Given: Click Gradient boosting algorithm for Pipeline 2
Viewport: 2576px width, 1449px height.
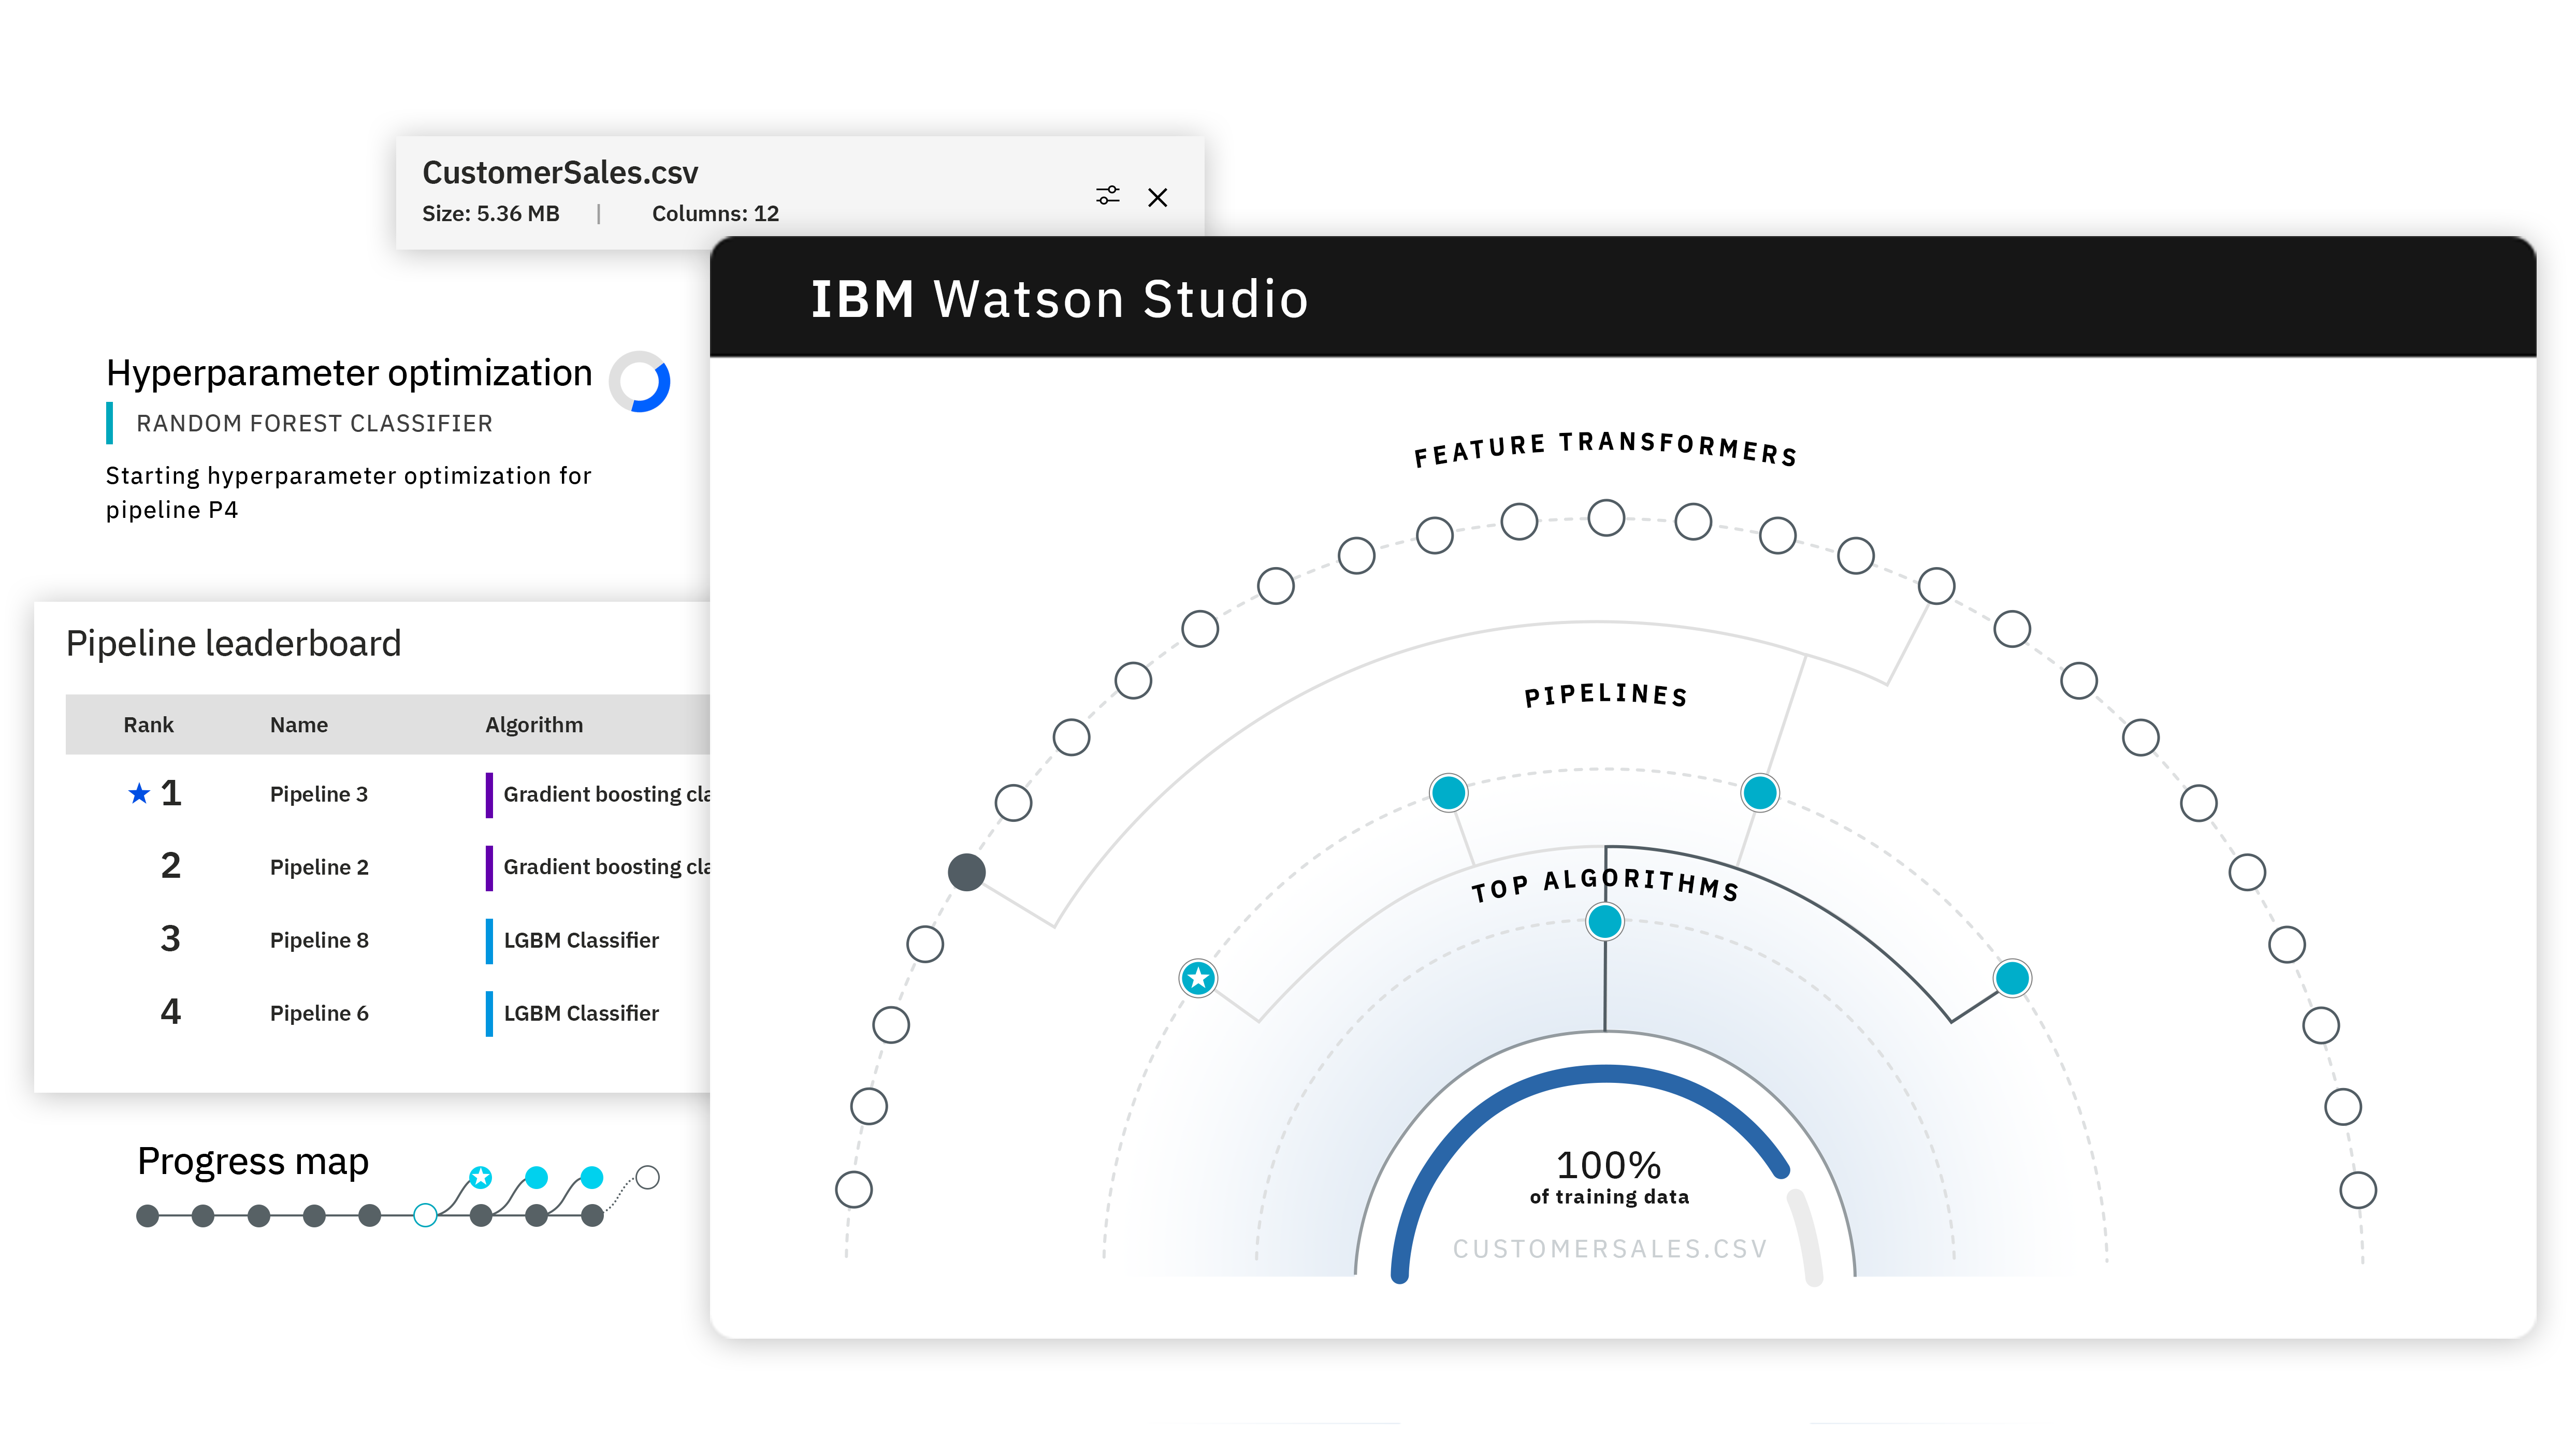Looking at the screenshot, I should [x=606, y=867].
